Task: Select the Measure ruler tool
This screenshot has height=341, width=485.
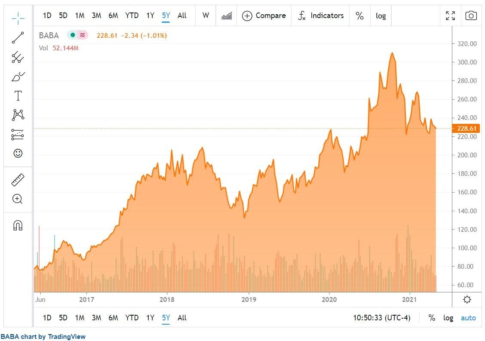Action: [x=17, y=180]
